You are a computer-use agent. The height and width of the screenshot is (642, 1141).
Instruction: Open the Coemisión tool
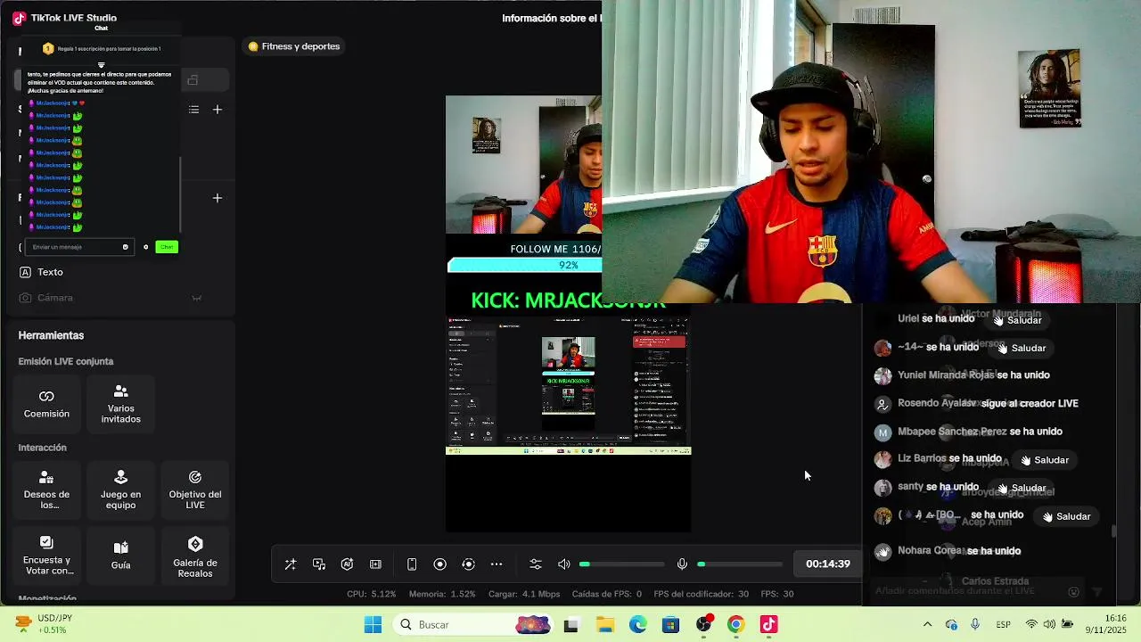tap(46, 403)
